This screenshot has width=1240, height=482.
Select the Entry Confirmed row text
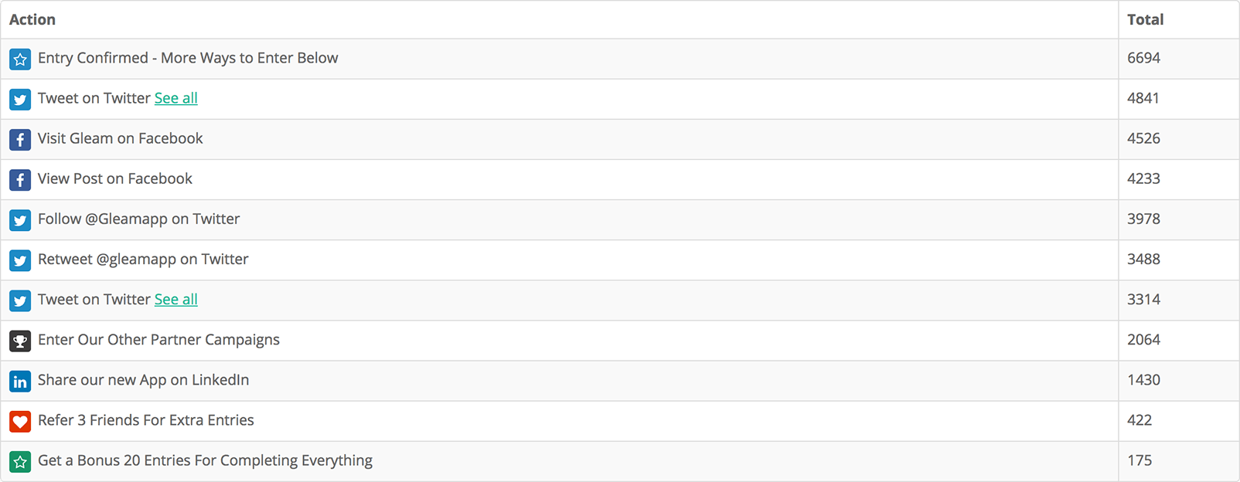188,58
